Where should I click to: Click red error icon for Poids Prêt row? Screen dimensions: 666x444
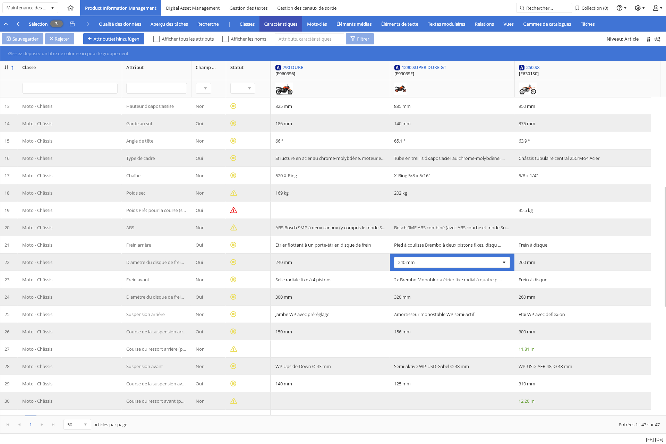tap(234, 210)
